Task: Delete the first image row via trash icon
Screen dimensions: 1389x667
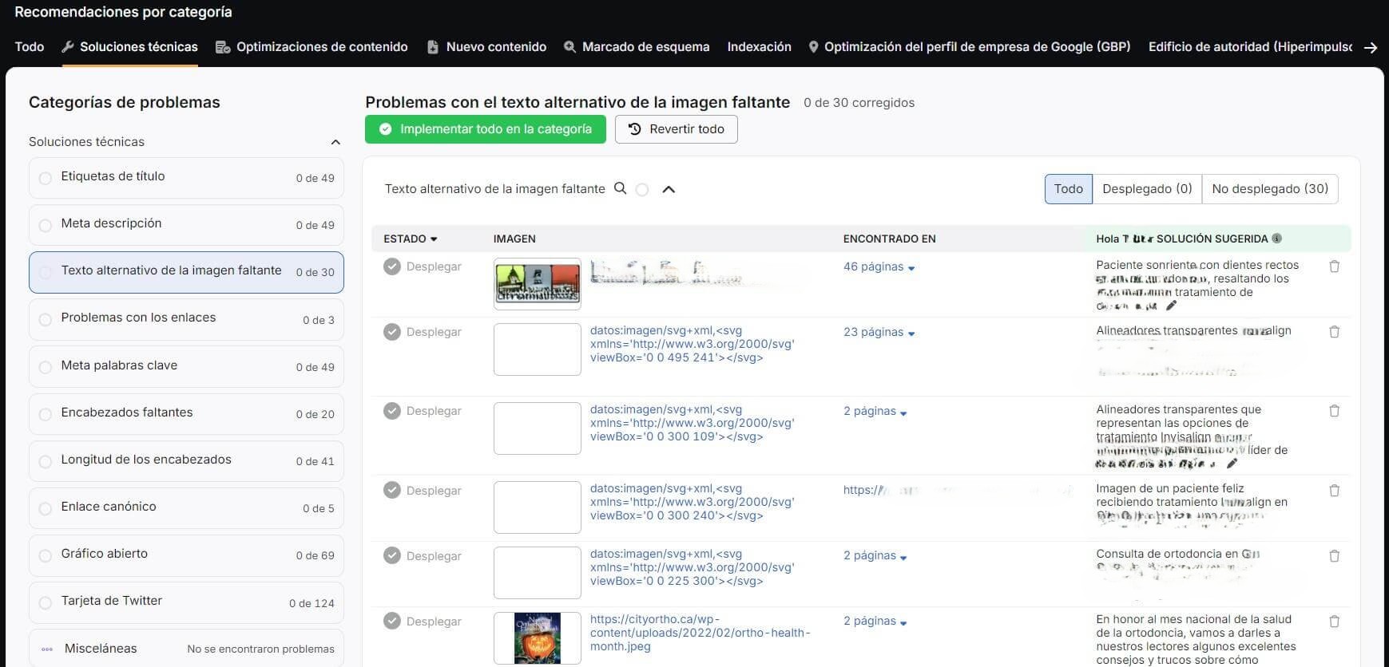Action: coord(1334,266)
